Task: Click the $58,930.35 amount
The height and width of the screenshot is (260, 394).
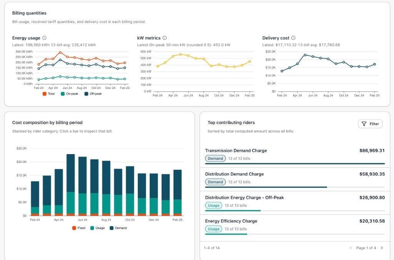Action: click(372, 174)
